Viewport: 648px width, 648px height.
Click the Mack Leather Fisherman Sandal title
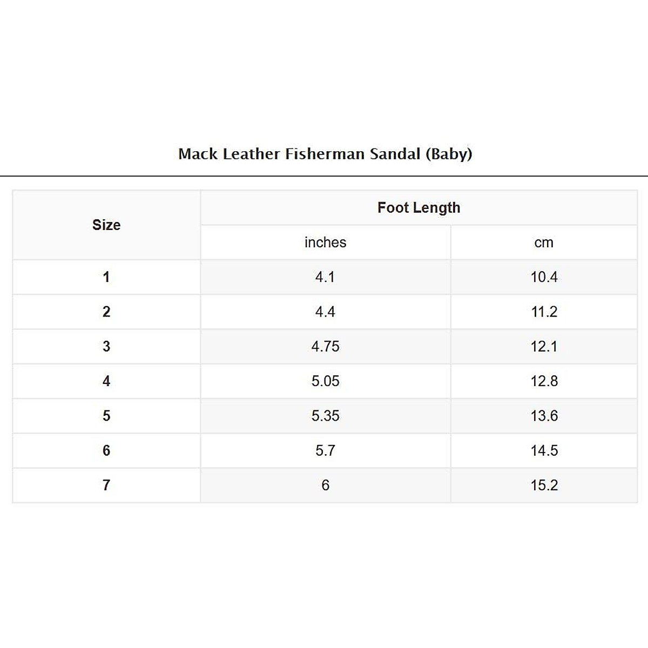325,154
